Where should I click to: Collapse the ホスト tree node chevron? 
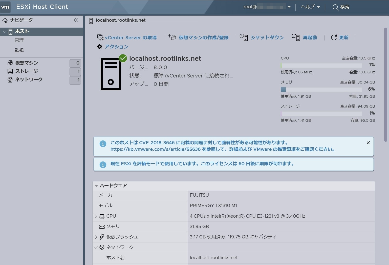(x=5, y=31)
